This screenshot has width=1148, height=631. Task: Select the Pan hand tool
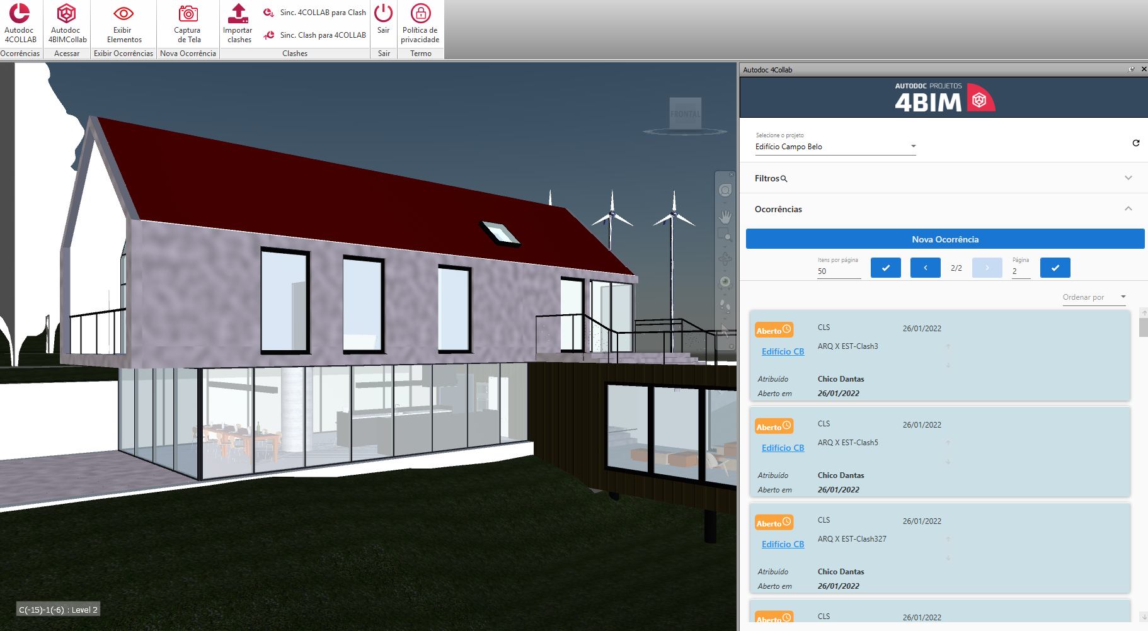725,217
